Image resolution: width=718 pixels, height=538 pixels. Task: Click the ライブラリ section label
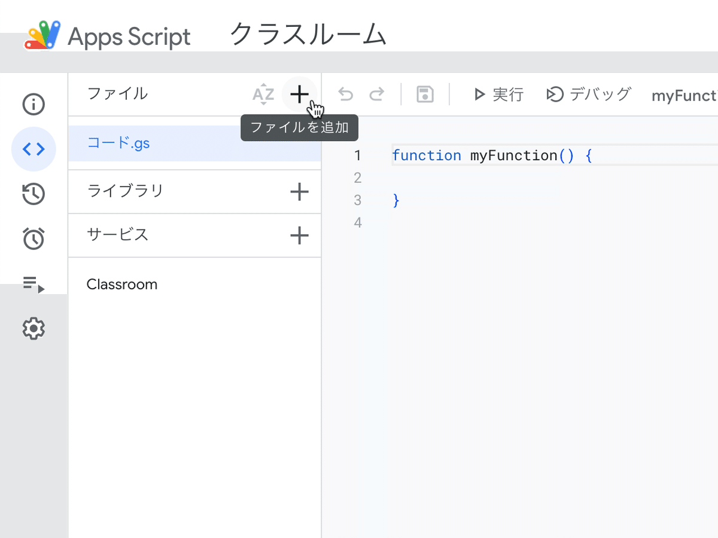(125, 191)
